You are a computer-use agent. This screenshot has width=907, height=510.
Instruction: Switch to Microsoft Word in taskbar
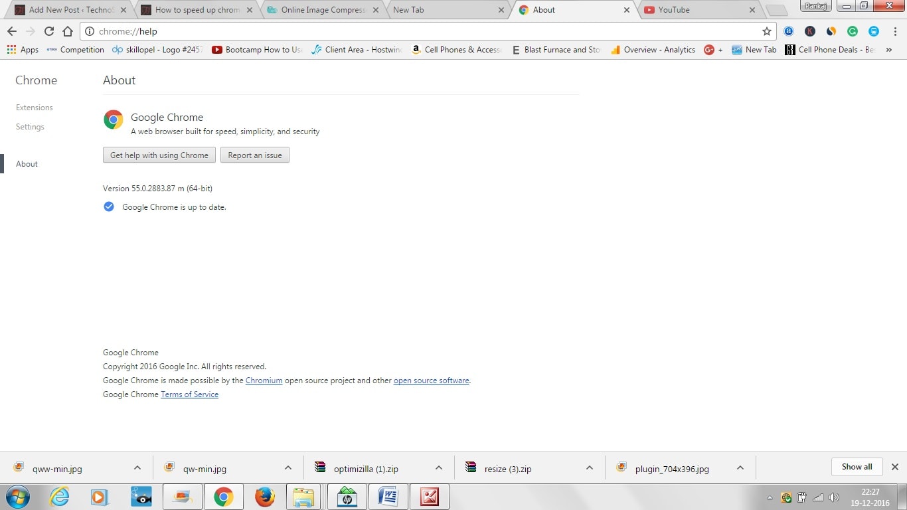[388, 497]
